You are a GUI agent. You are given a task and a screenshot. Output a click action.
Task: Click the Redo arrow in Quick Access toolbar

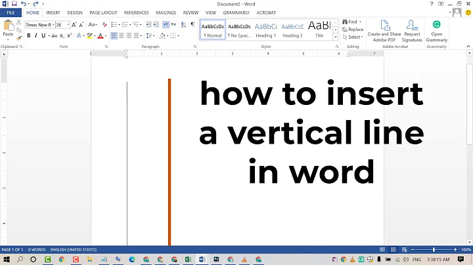coord(35,4)
